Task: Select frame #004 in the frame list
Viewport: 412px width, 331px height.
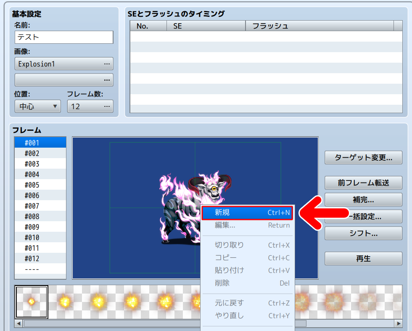Action: (x=40, y=174)
